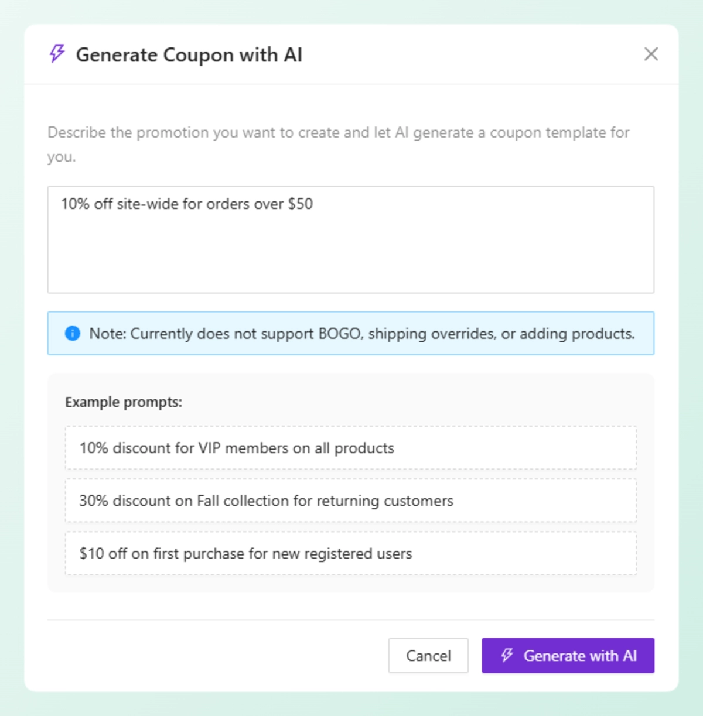Viewport: 703px width, 716px height.
Task: Click the BOGO note banner text
Action: click(x=361, y=334)
